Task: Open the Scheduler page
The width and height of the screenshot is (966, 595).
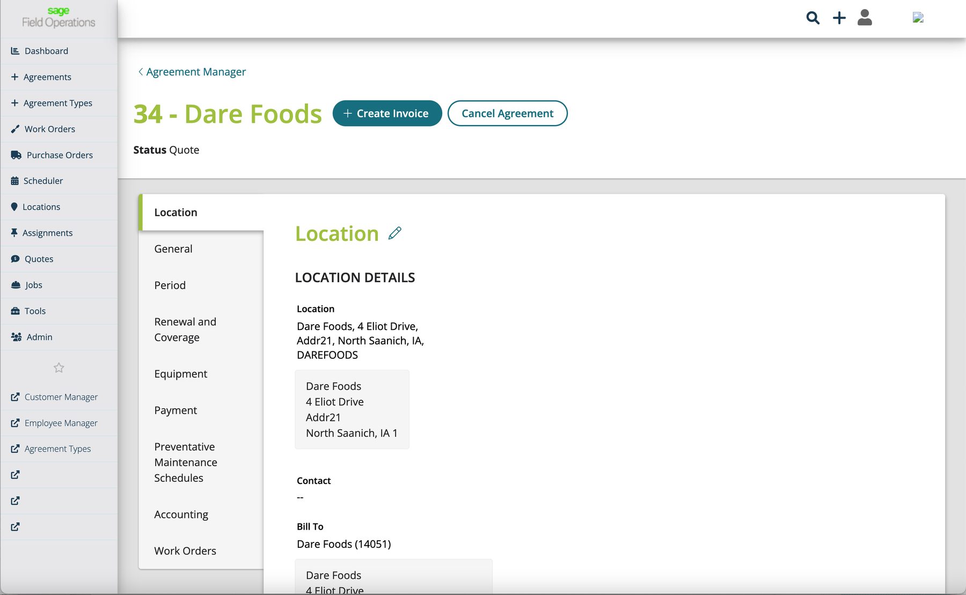Action: [59, 181]
